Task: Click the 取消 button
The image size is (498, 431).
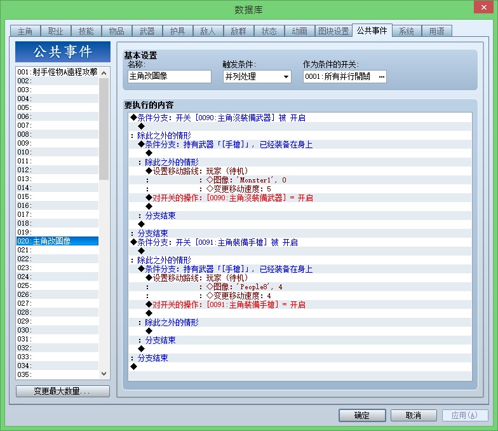Action: 414,415
